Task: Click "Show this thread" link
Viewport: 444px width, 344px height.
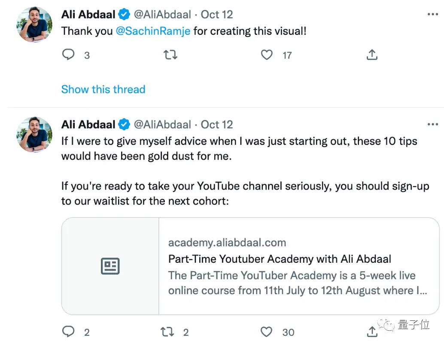Action: point(103,89)
